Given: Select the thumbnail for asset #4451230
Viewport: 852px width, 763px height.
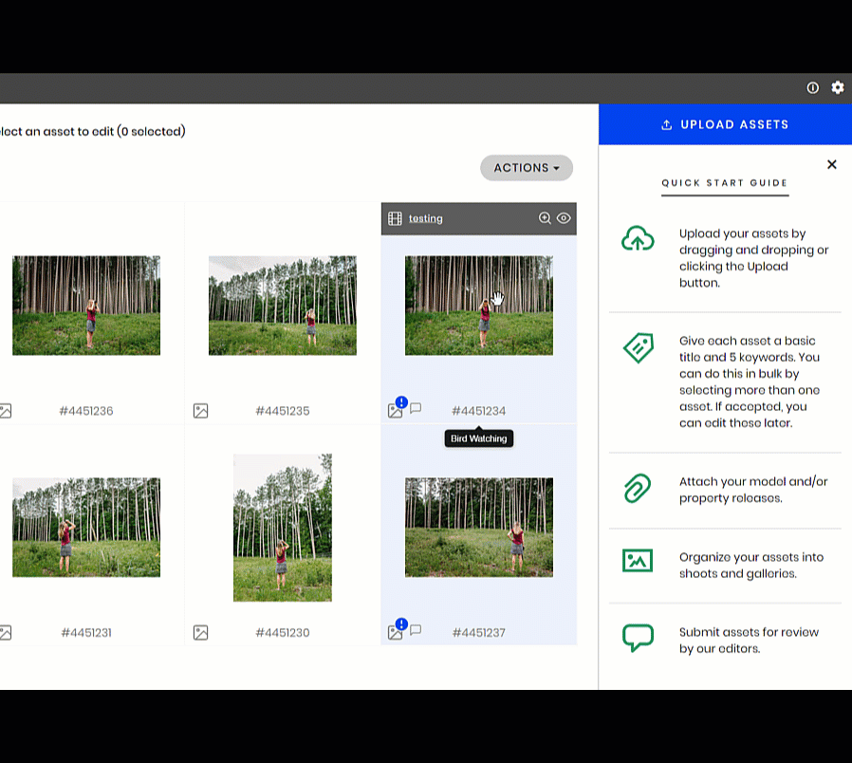Looking at the screenshot, I should [x=283, y=528].
